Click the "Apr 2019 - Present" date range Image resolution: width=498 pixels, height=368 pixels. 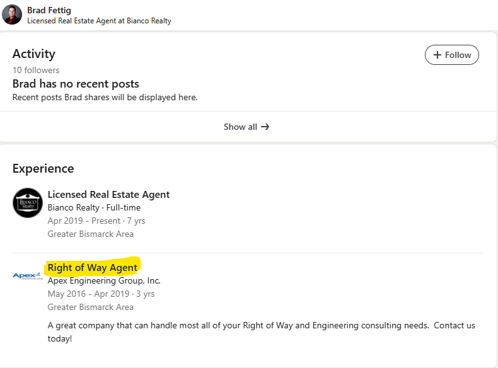point(84,221)
